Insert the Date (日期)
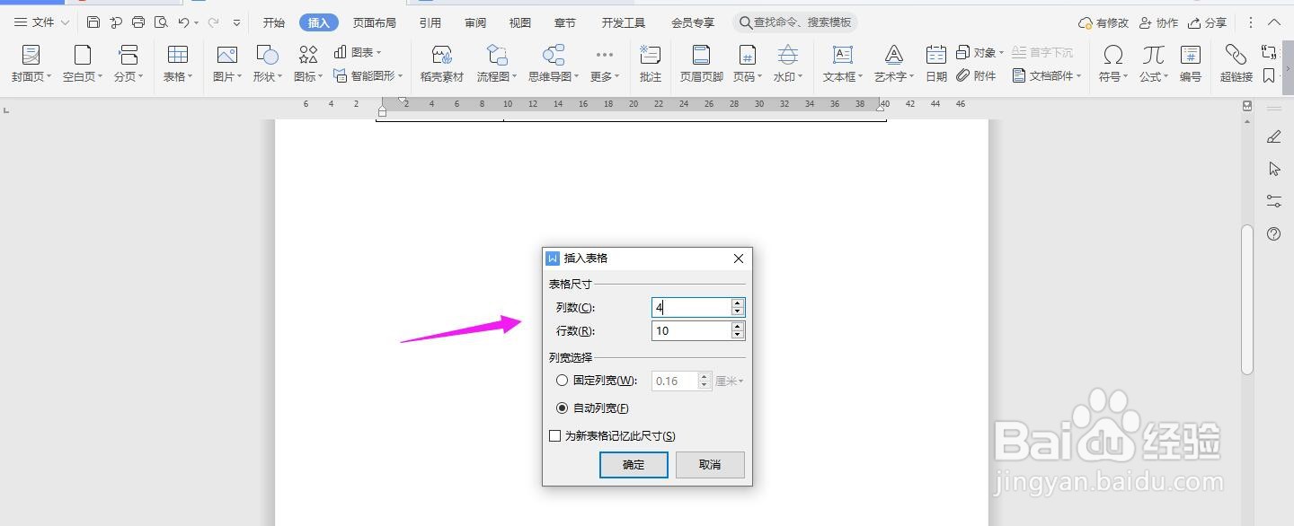This screenshot has height=526, width=1294. click(936, 64)
